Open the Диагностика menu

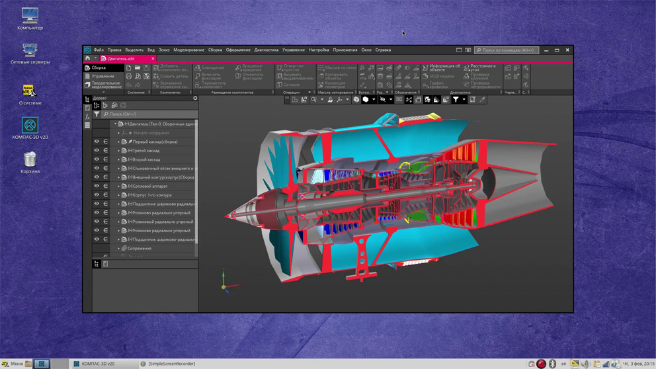pyautogui.click(x=266, y=50)
